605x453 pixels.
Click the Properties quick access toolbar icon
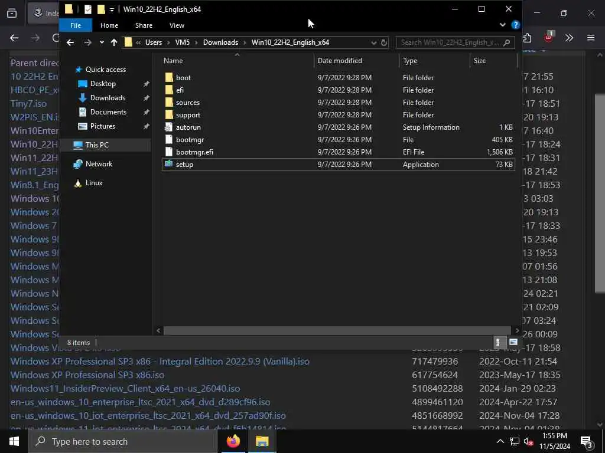click(88, 9)
